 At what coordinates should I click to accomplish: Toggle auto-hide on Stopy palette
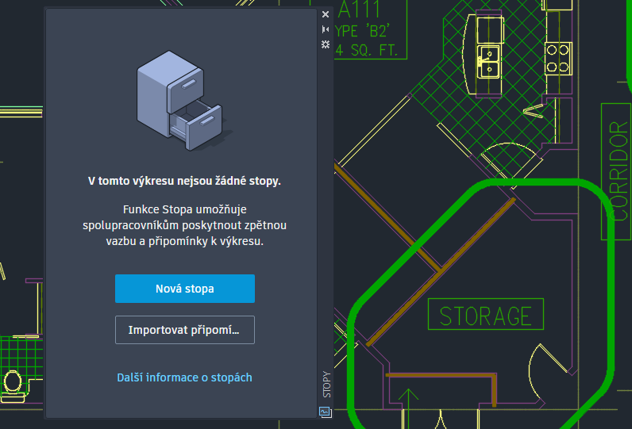[x=326, y=29]
